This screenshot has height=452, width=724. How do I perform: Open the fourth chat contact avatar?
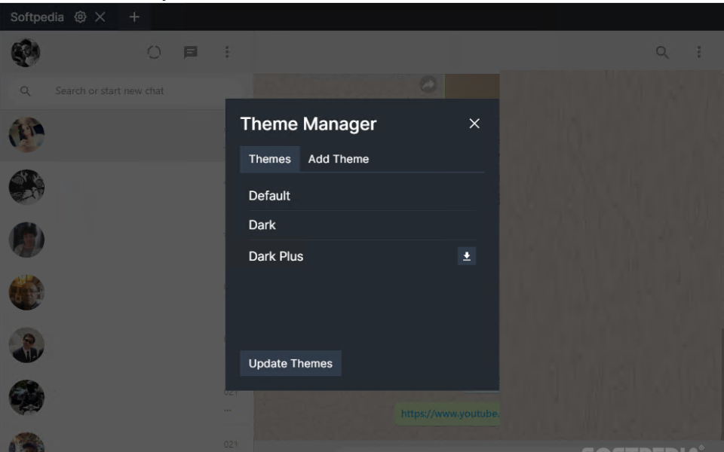26,292
